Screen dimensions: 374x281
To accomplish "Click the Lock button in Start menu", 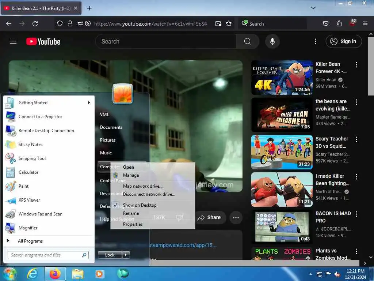I will coord(110,255).
